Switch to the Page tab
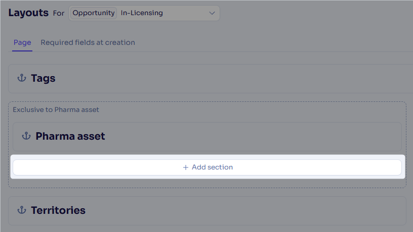This screenshot has width=413, height=232. coord(22,42)
